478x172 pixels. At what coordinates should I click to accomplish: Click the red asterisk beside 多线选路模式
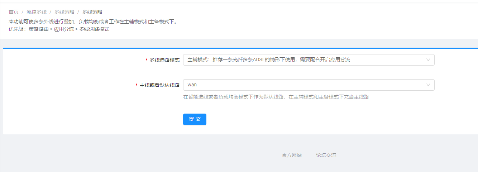tap(147, 60)
